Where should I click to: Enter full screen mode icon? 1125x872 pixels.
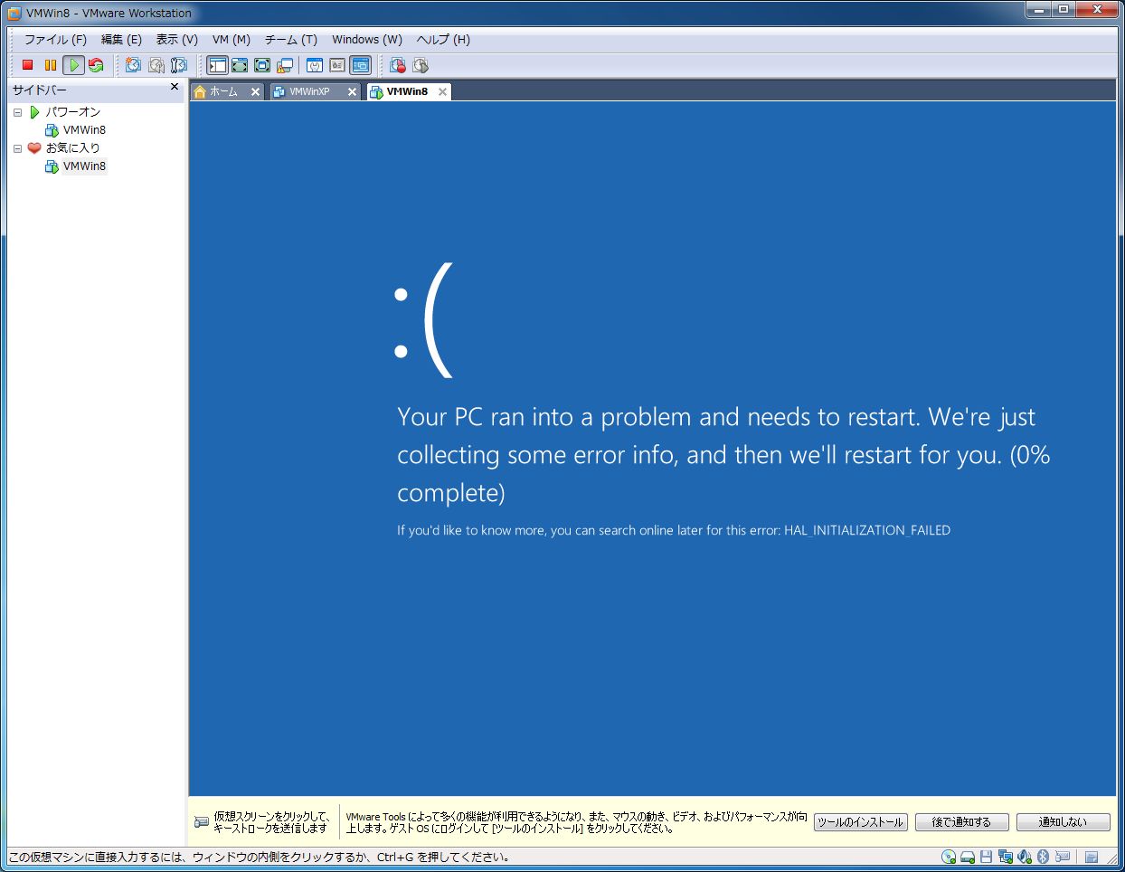[x=262, y=65]
